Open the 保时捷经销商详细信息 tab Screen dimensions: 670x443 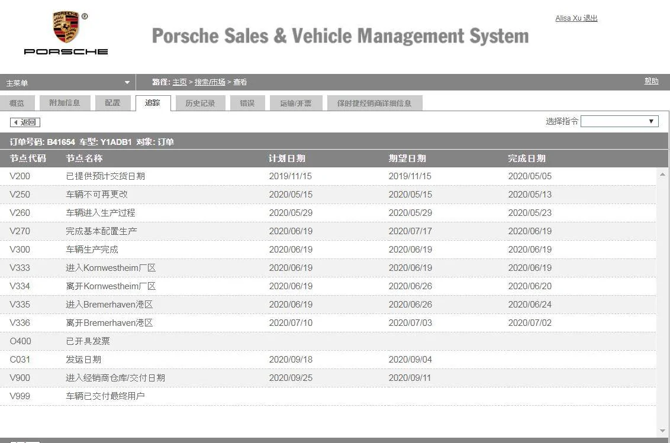click(x=374, y=103)
